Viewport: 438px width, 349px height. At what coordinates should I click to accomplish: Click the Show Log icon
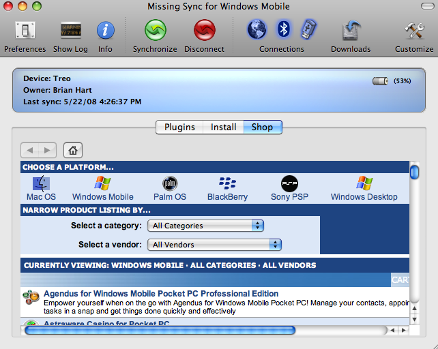point(70,31)
